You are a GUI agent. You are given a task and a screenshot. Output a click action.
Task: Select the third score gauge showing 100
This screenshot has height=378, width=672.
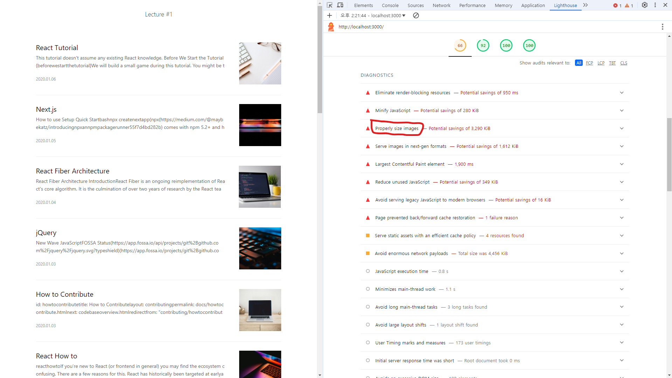coord(506,46)
